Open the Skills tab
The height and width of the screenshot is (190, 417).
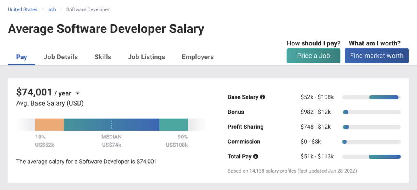click(103, 57)
